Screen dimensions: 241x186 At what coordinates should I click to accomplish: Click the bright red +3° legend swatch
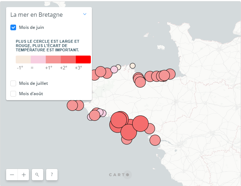click(x=83, y=59)
